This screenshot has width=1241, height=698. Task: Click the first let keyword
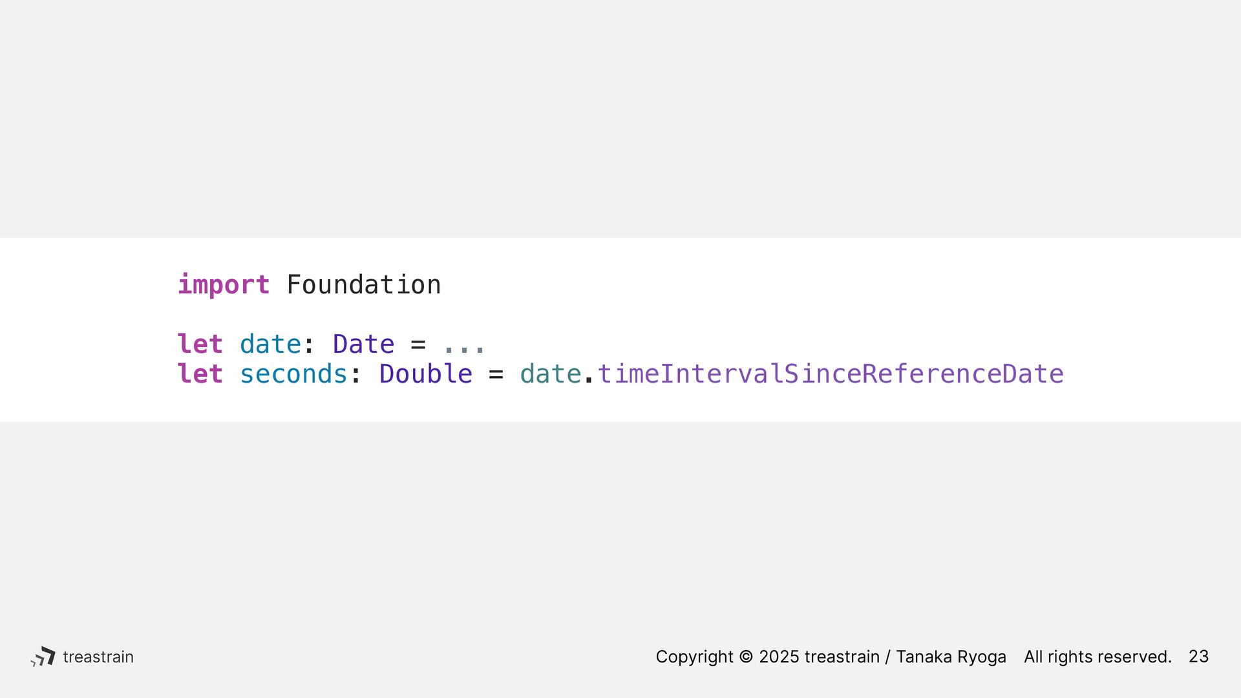[200, 344]
